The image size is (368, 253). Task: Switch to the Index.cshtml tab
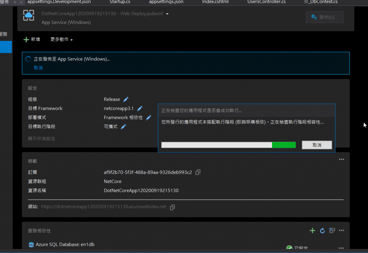(215, 2)
